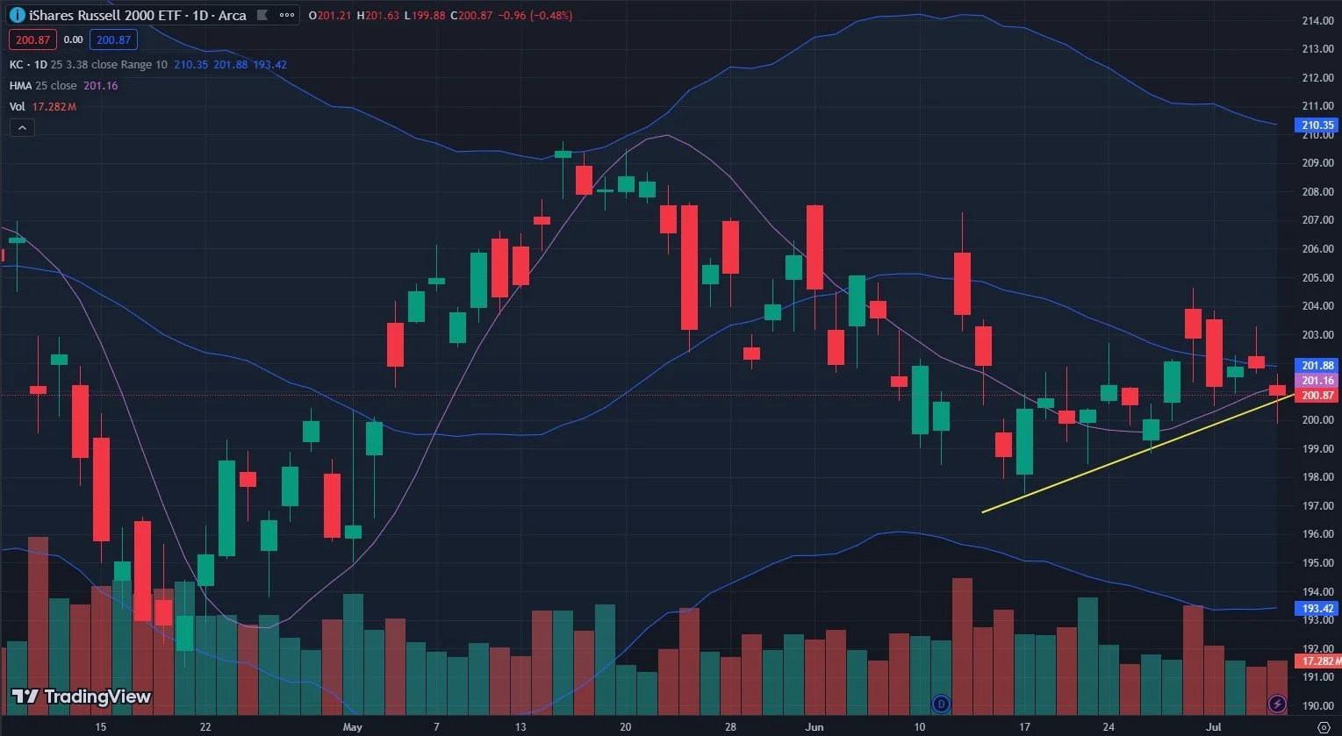Click the 13 date label on the time axis

pos(520,727)
